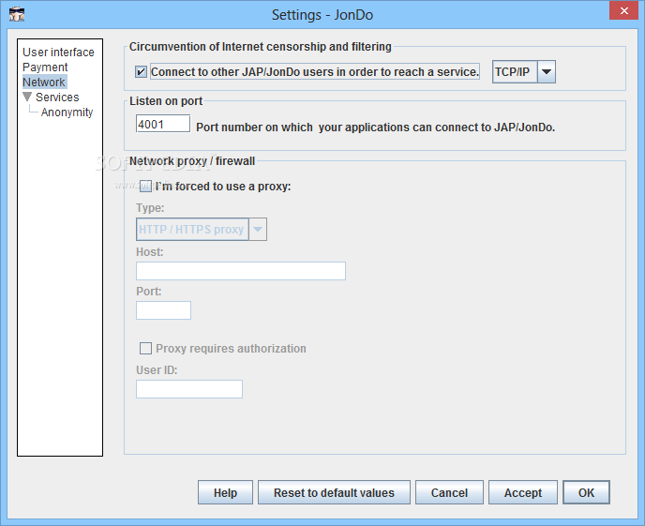
Task: Confirm settings with OK button
Action: click(586, 492)
